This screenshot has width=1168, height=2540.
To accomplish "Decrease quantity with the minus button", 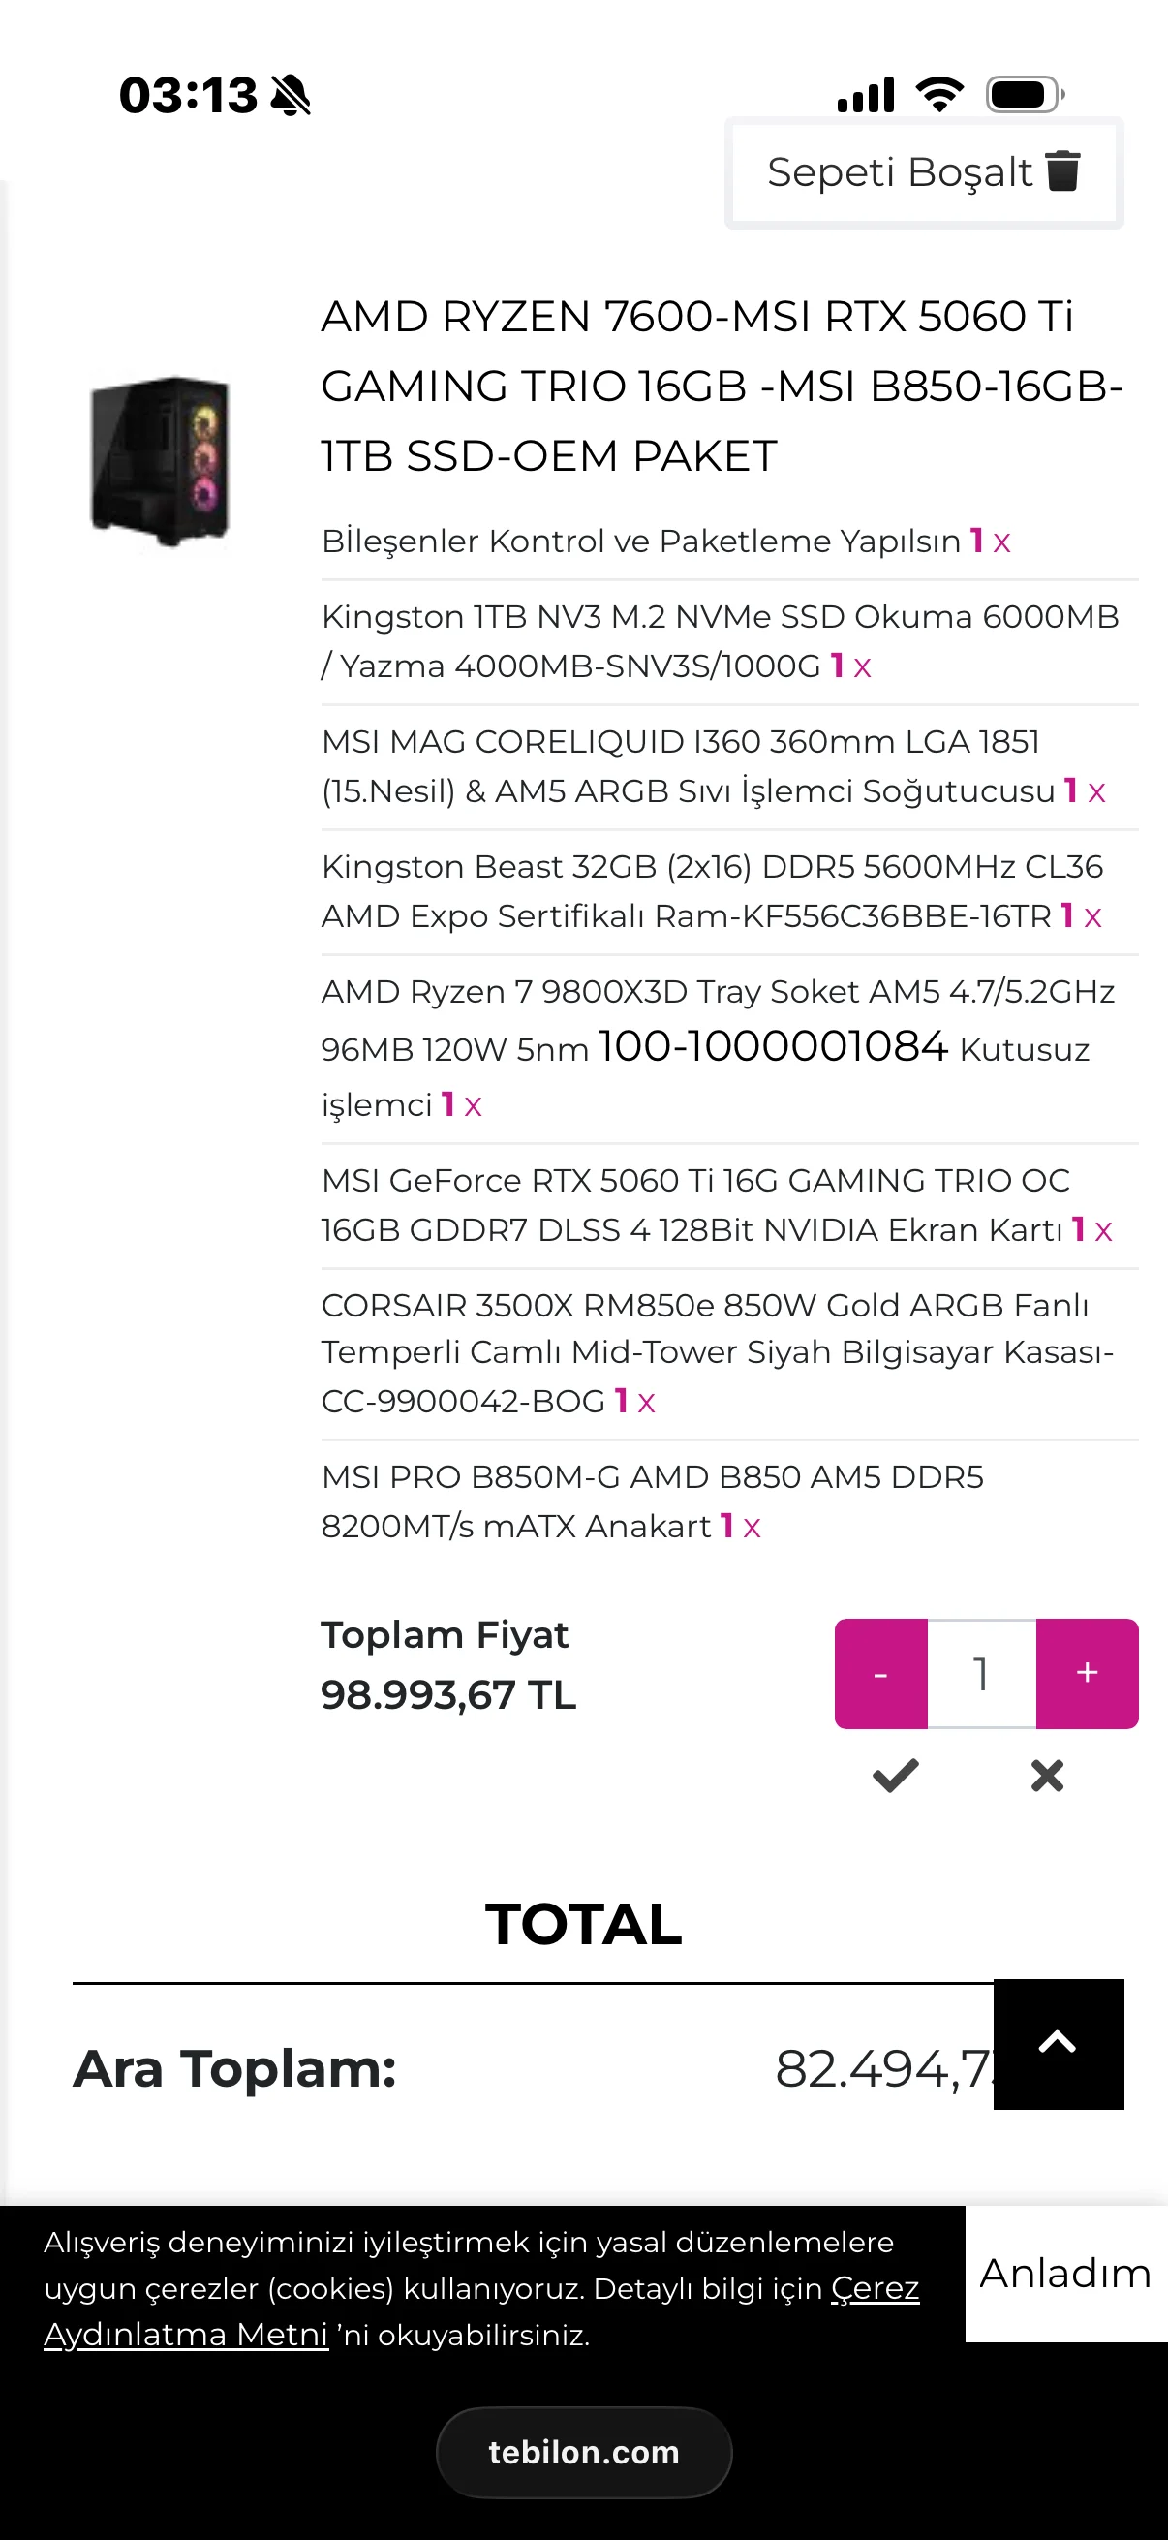I will (880, 1673).
